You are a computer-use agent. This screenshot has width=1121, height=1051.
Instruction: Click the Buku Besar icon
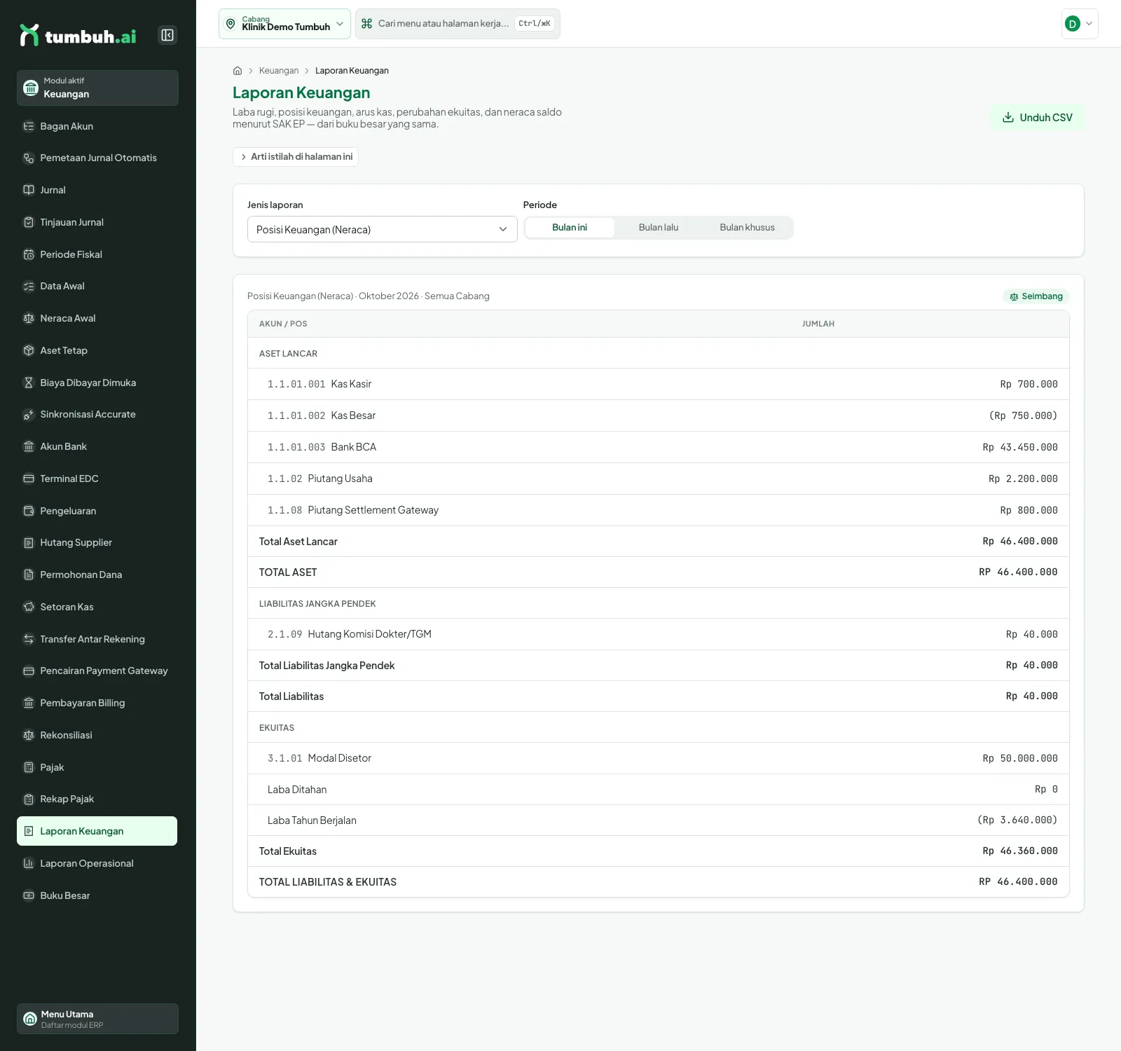click(29, 895)
